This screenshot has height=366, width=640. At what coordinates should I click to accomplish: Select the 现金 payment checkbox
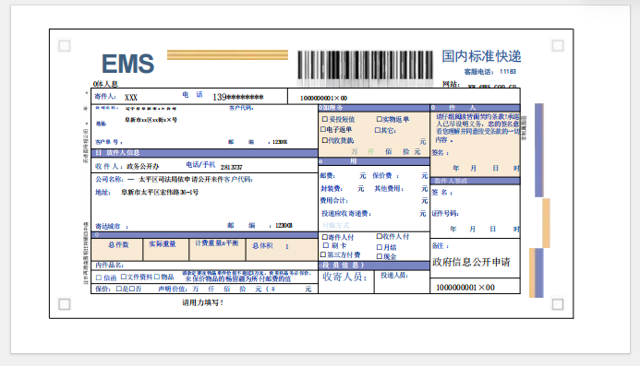(380, 256)
